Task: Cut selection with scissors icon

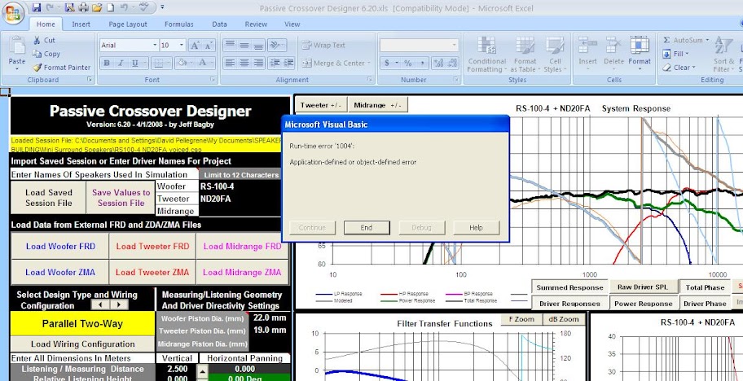Action: [x=37, y=41]
